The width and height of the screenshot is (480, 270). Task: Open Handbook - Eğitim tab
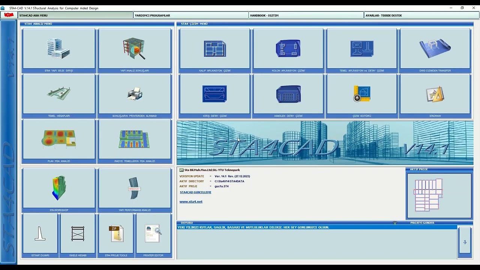tap(306, 15)
